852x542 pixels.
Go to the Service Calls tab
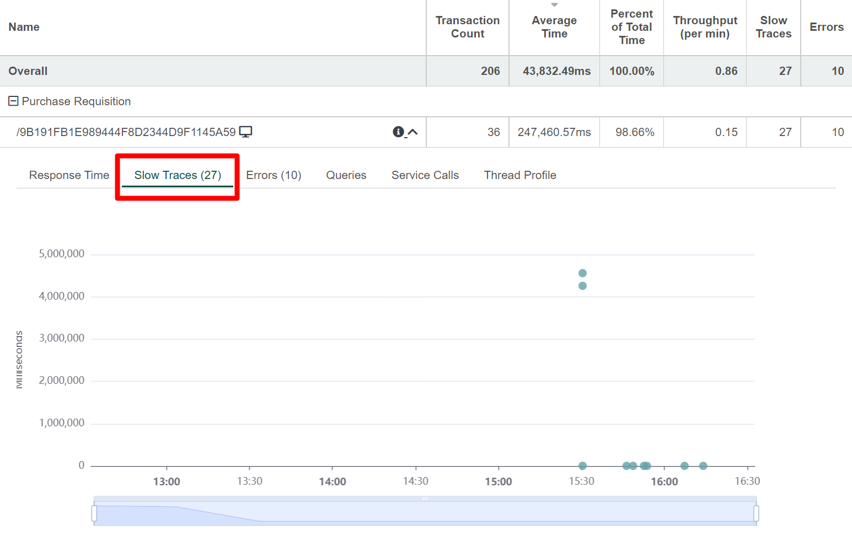point(425,175)
